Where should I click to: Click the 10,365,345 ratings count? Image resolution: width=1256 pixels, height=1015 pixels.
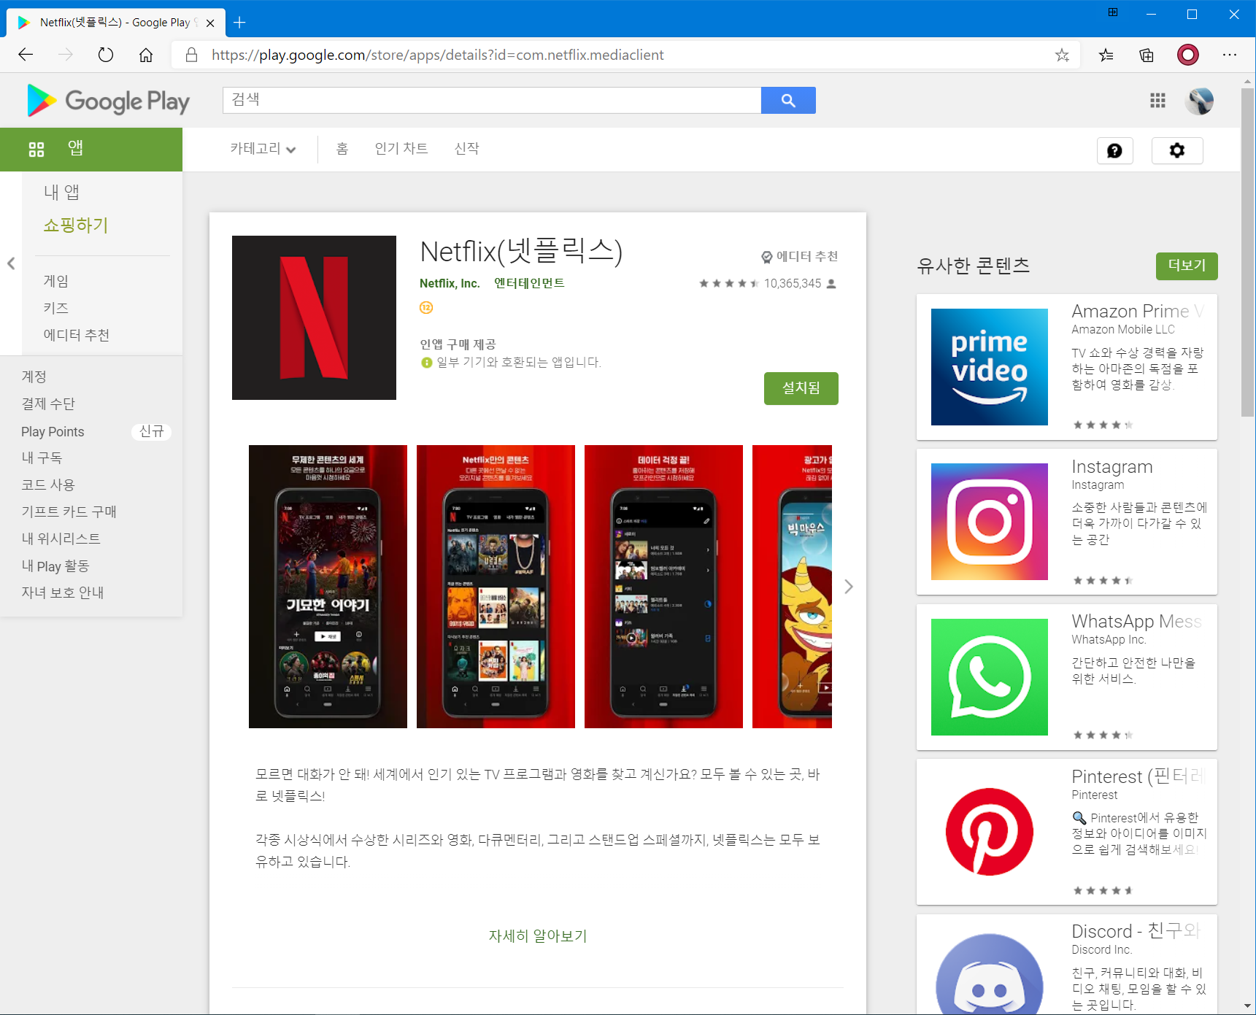click(793, 283)
